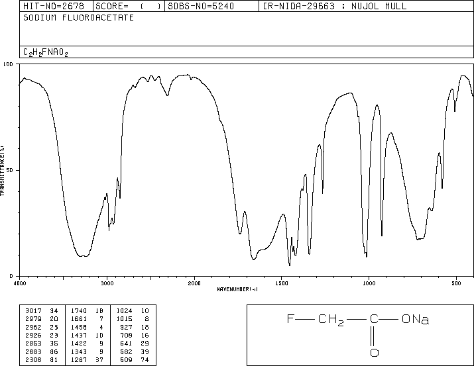
Task: Click transmittance 86 beside peak 2683
Action: pos(54,351)
